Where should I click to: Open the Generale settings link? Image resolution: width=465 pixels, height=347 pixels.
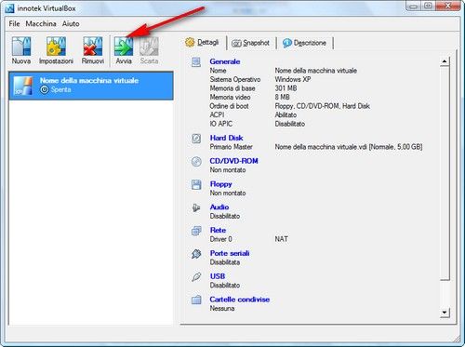click(x=225, y=61)
